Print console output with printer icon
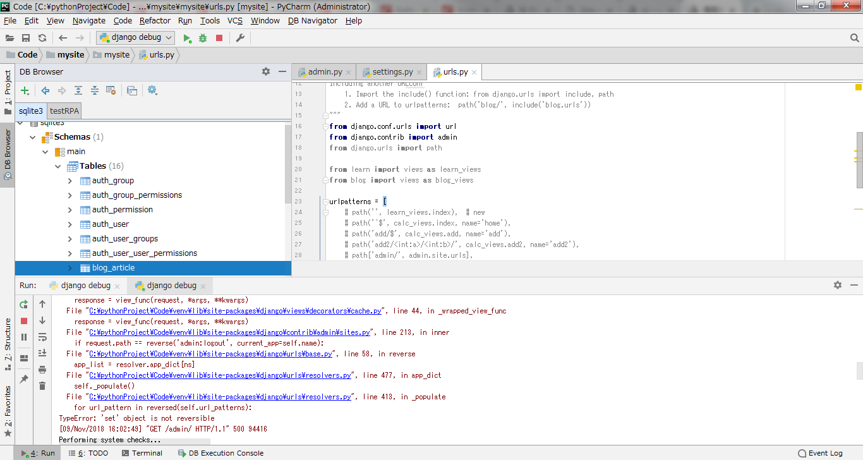The height and width of the screenshot is (460, 863). [x=42, y=370]
